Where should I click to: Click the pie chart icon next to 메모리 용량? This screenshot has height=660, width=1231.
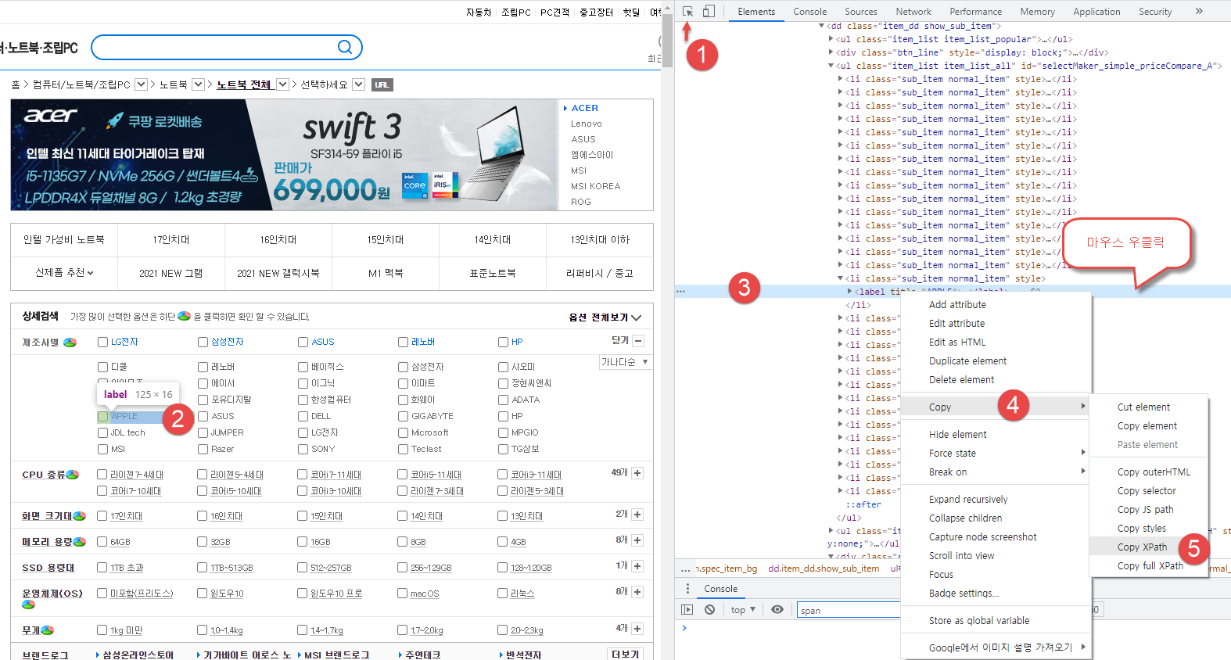tap(80, 542)
